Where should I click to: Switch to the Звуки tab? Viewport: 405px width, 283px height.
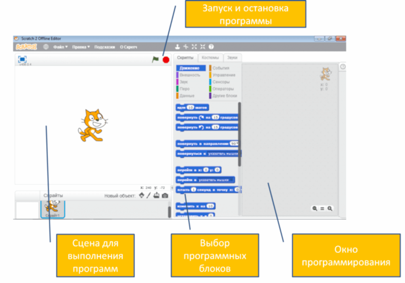coord(233,57)
